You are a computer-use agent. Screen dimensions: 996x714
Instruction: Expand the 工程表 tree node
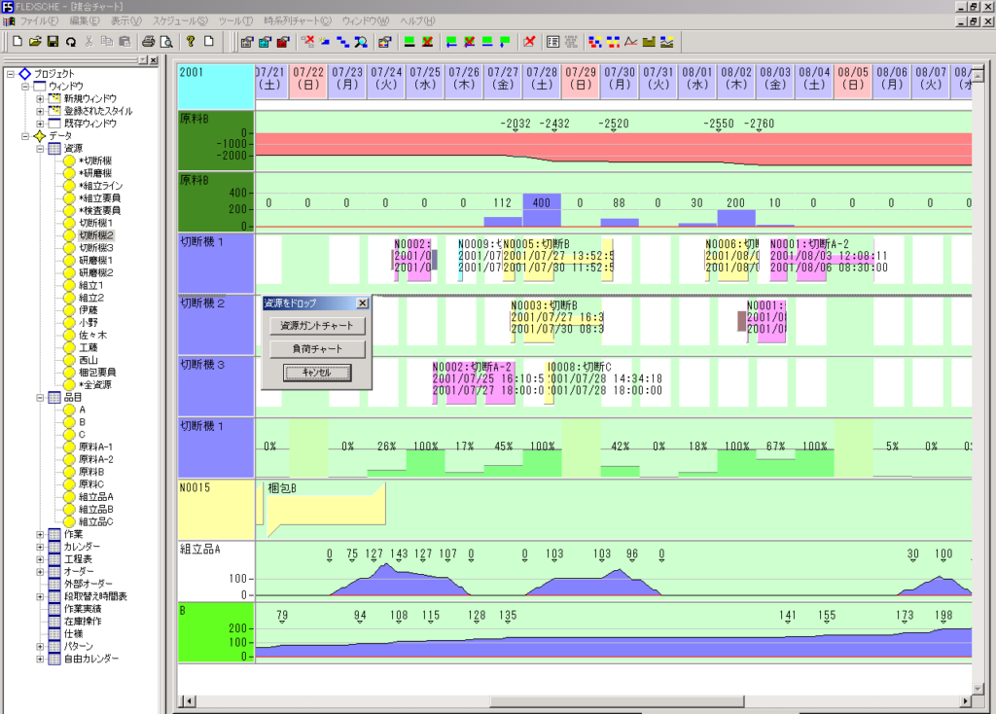coord(40,559)
